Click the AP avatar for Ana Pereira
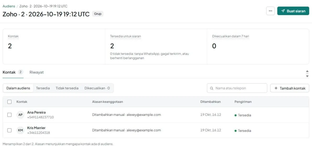This screenshot has height=146, width=312. pos(20,115)
